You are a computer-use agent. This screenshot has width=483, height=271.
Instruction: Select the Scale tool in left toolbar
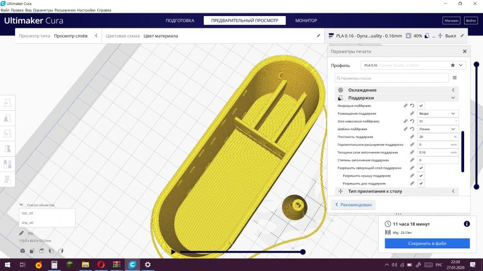tap(7, 118)
